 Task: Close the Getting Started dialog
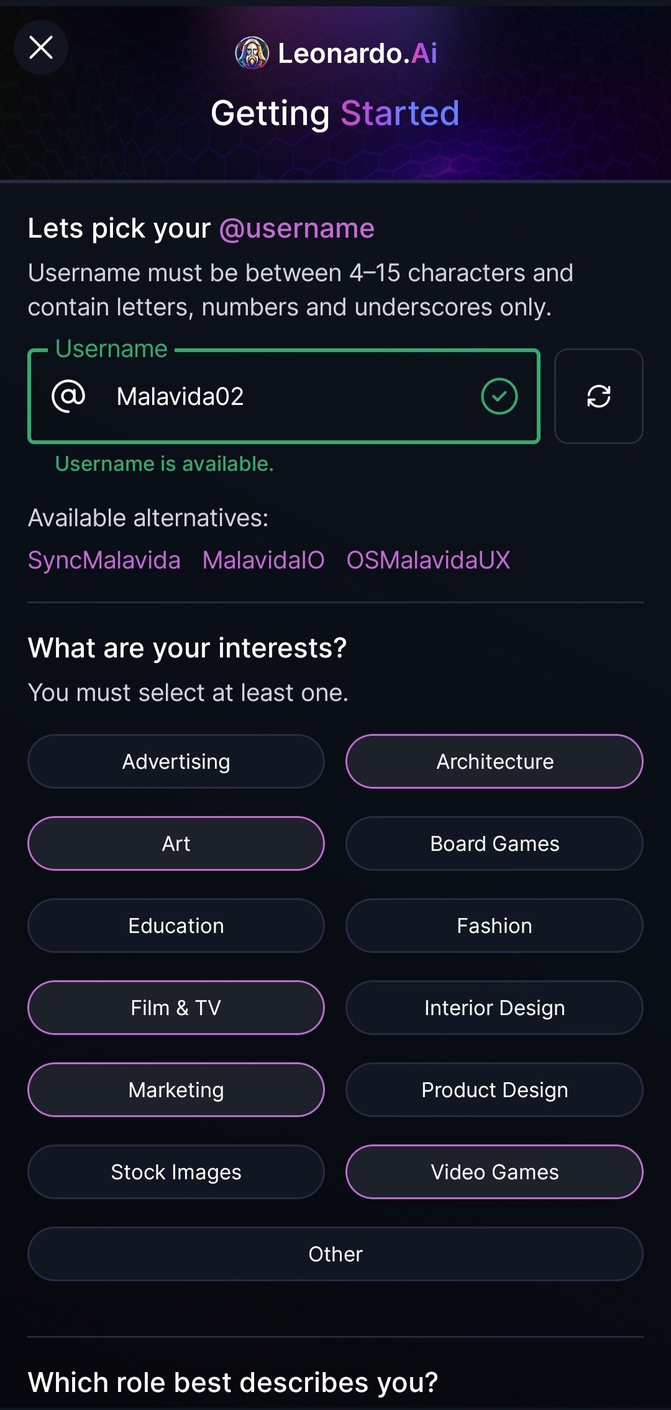pyautogui.click(x=41, y=48)
